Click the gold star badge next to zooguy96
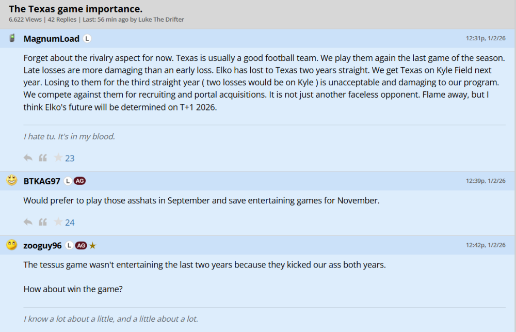Screen dimensions: 516x332 93,246
